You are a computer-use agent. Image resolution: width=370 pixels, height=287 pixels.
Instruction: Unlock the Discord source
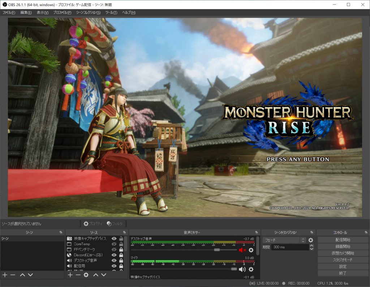click(x=121, y=255)
